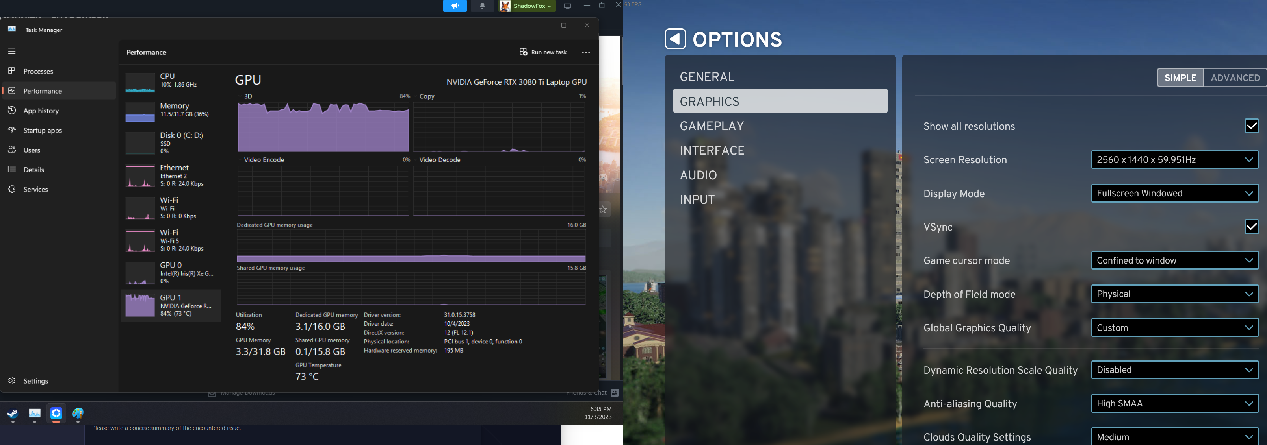The height and width of the screenshot is (445, 1267).
Task: Disable the VSync checkbox
Action: [x=1251, y=227]
